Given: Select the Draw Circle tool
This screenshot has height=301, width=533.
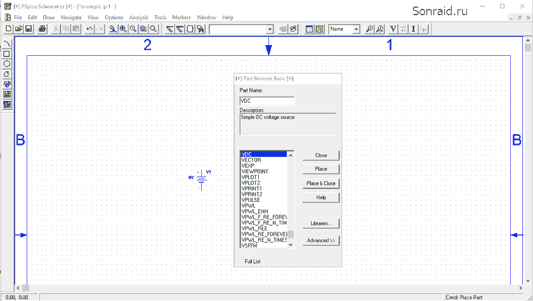Looking at the screenshot, I should pyautogui.click(x=7, y=64).
